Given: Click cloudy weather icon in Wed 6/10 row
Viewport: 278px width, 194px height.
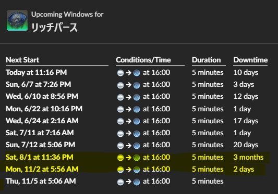Looking at the screenshot, I should [120, 97].
